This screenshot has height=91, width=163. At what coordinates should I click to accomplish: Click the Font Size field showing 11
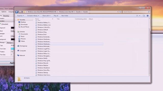point(12,55)
